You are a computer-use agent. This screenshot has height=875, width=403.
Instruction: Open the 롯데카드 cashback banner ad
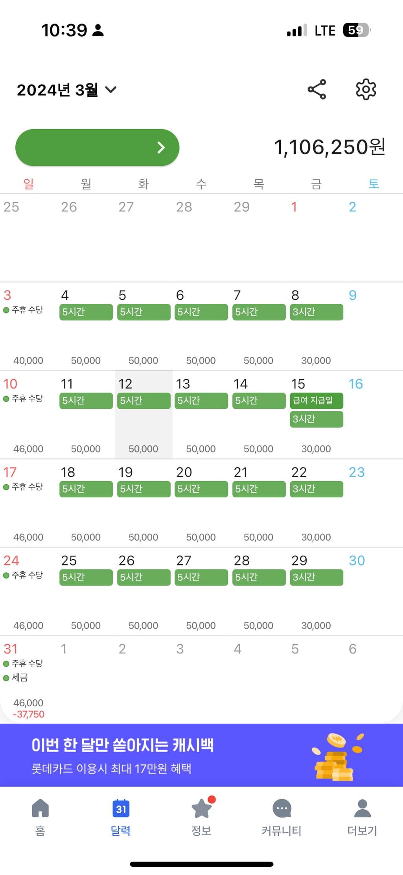[x=201, y=755]
